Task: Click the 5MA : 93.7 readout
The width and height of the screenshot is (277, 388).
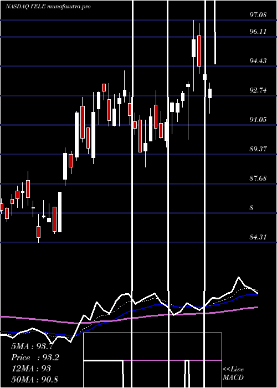Action: pos(32,346)
